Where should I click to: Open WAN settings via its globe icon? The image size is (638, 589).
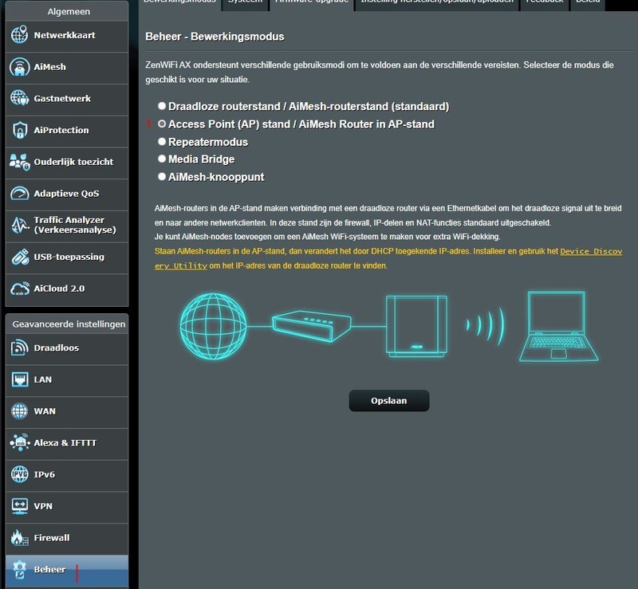(x=19, y=410)
